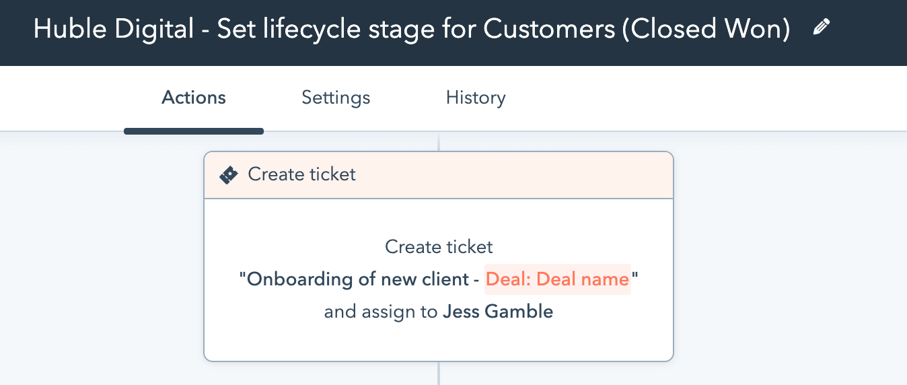Click the "Create ticket" header label
This screenshot has width=907, height=385.
pyautogui.click(x=302, y=174)
